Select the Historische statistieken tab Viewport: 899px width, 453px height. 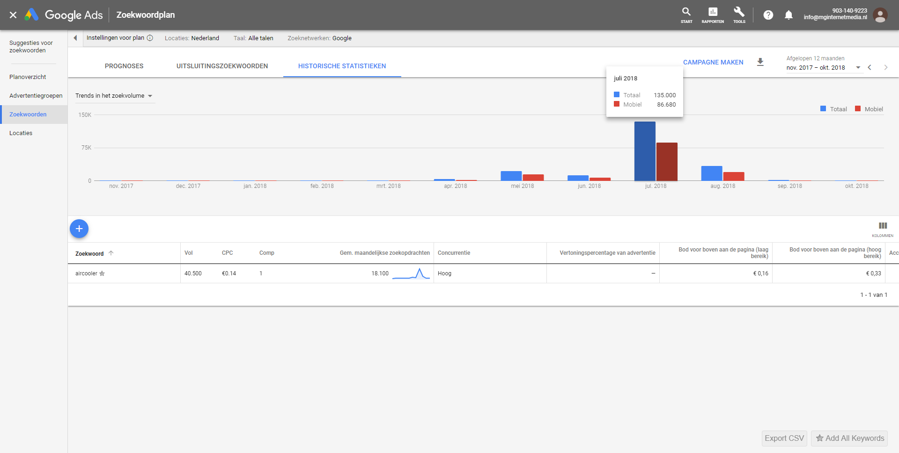[342, 66]
